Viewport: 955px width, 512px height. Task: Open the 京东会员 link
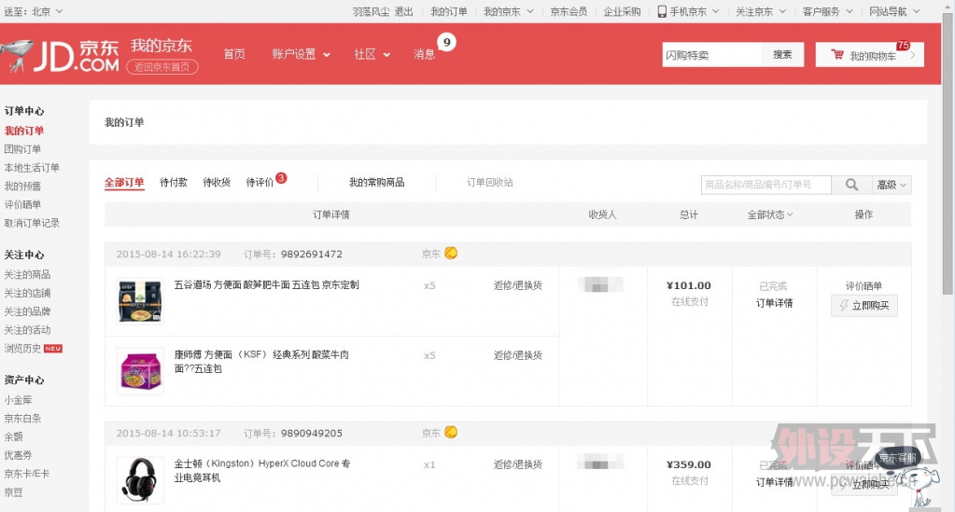[569, 11]
